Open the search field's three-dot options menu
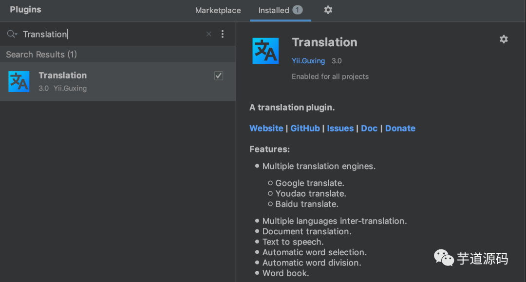This screenshot has height=282, width=526. [223, 34]
